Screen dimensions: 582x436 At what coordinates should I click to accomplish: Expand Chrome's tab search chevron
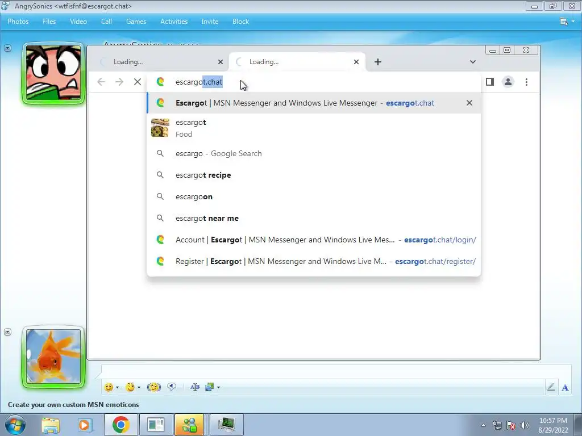coord(472,62)
